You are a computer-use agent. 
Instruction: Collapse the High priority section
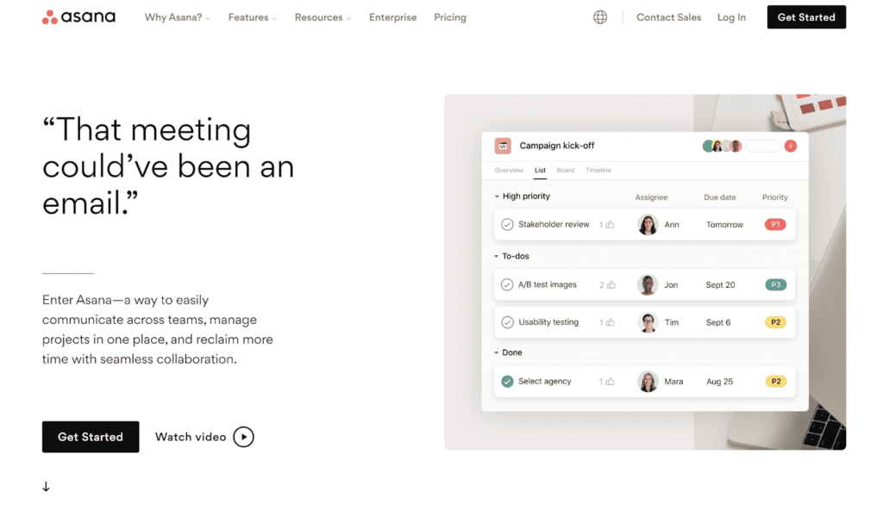pos(497,196)
